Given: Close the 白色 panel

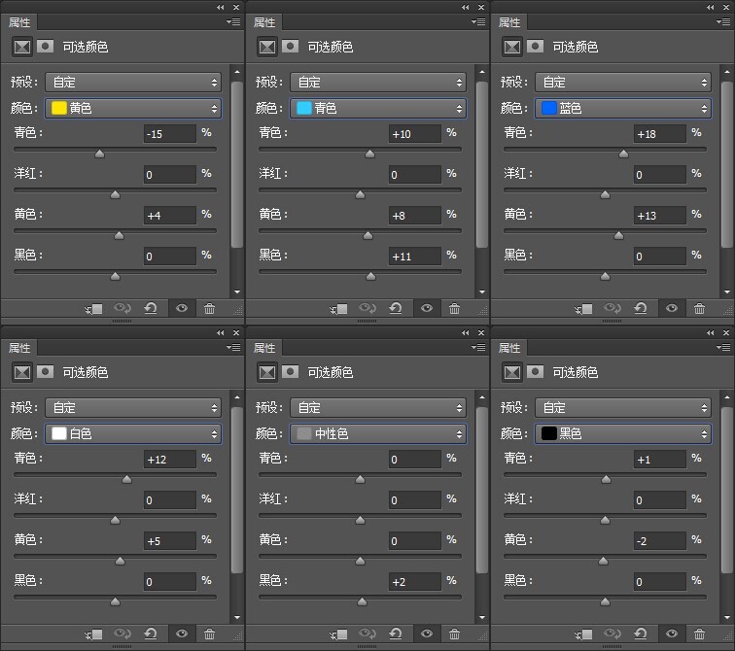Looking at the screenshot, I should pos(236,332).
